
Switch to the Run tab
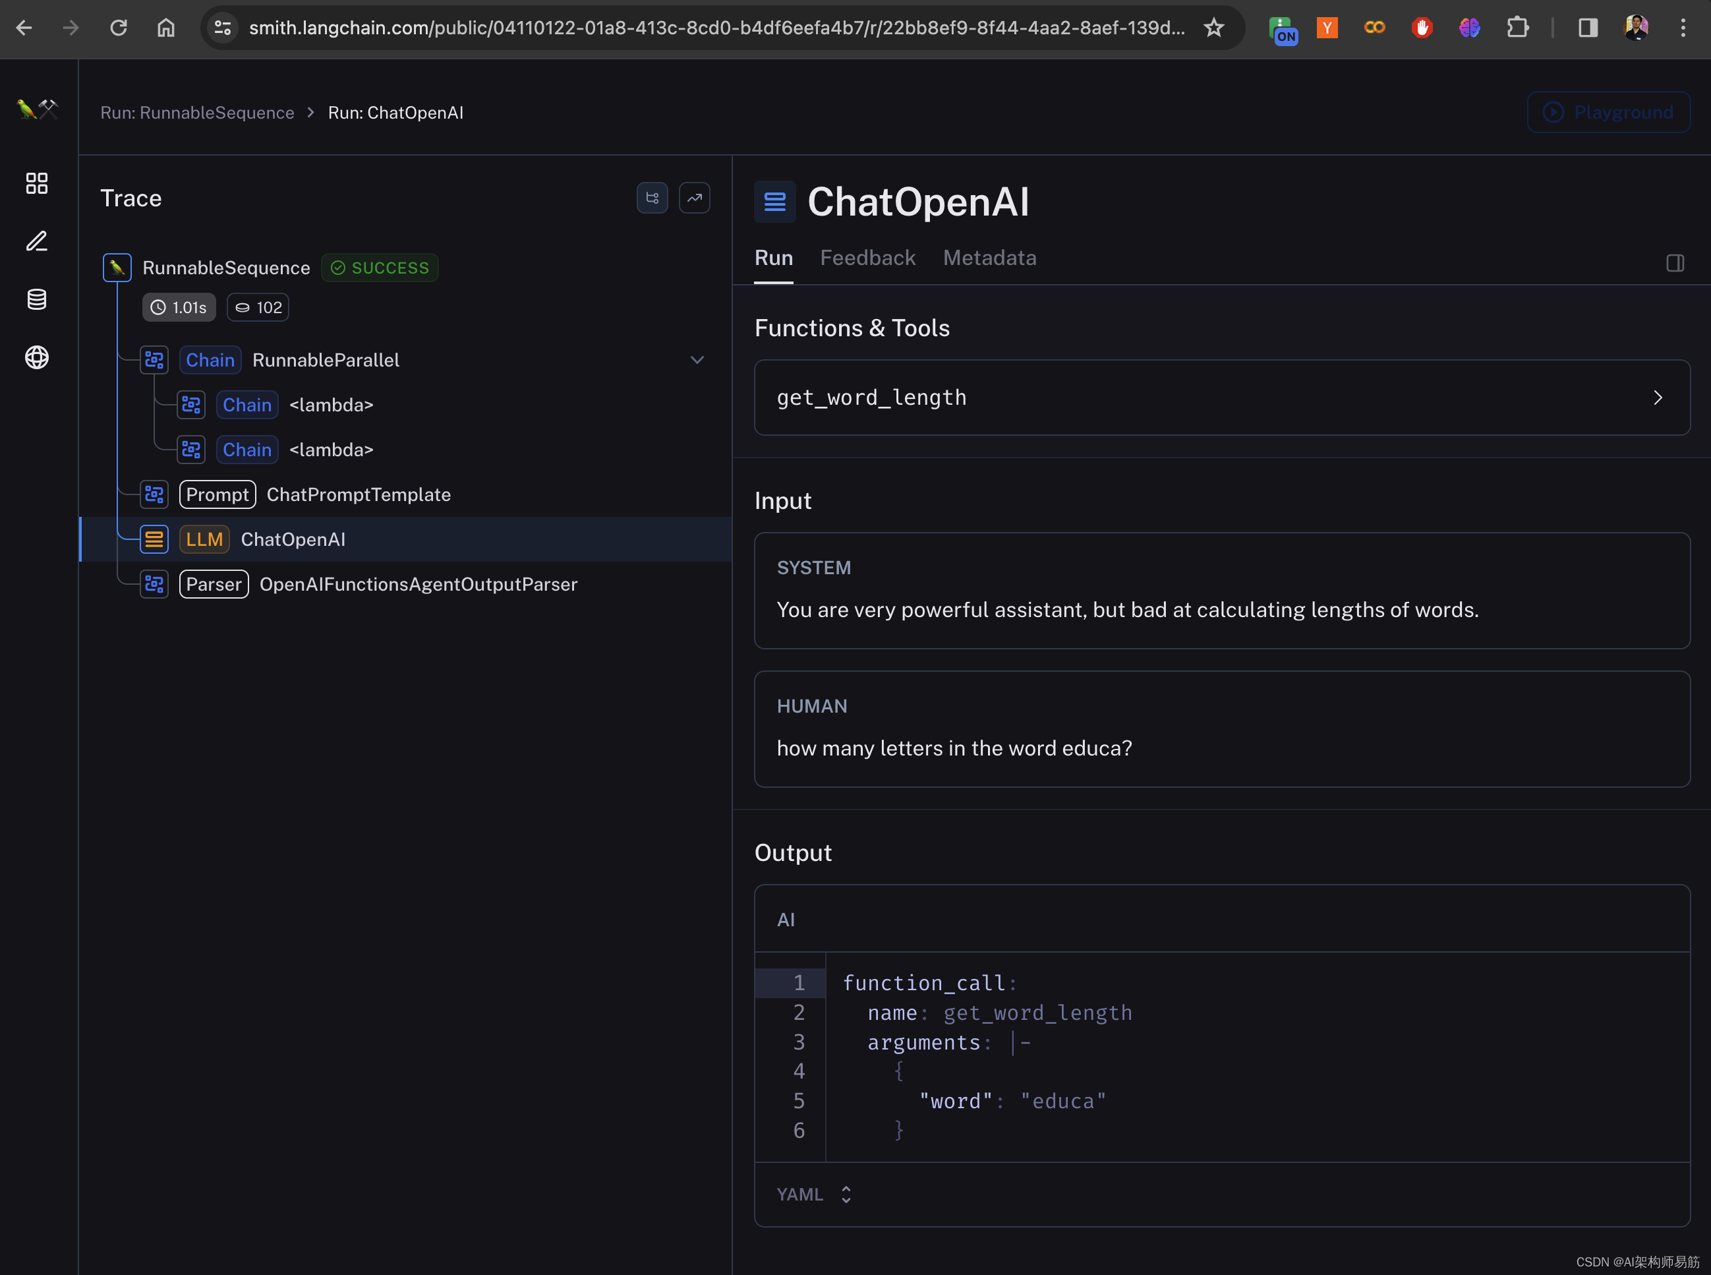[774, 258]
